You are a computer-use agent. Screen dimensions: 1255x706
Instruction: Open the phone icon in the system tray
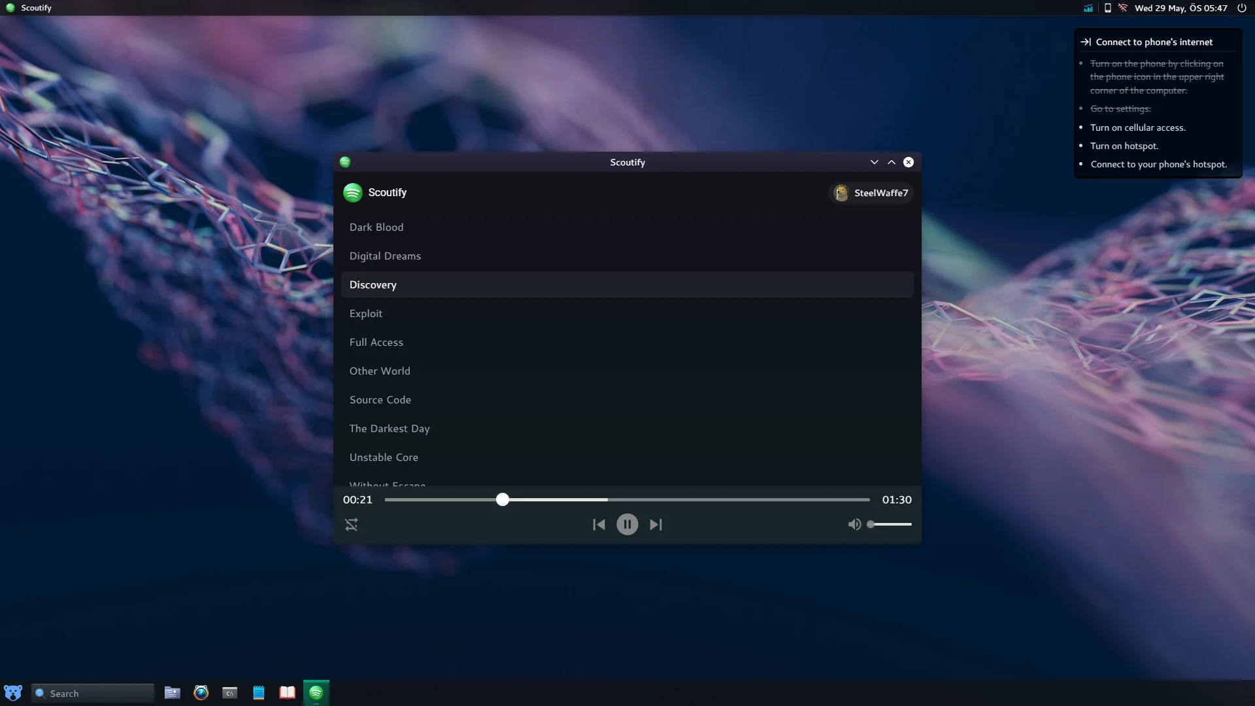pos(1107,8)
